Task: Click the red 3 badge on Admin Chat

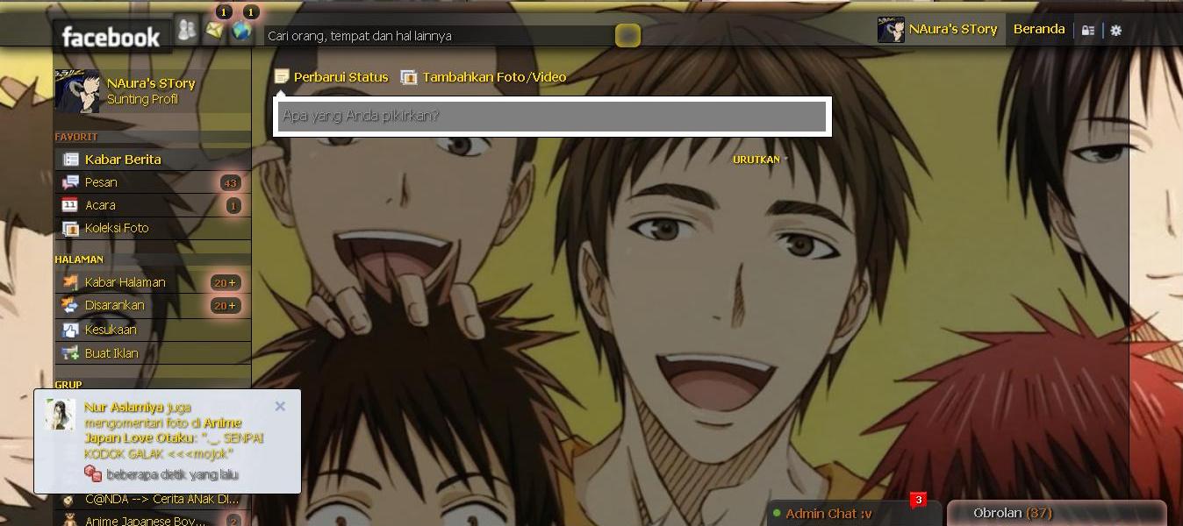Action: click(918, 500)
